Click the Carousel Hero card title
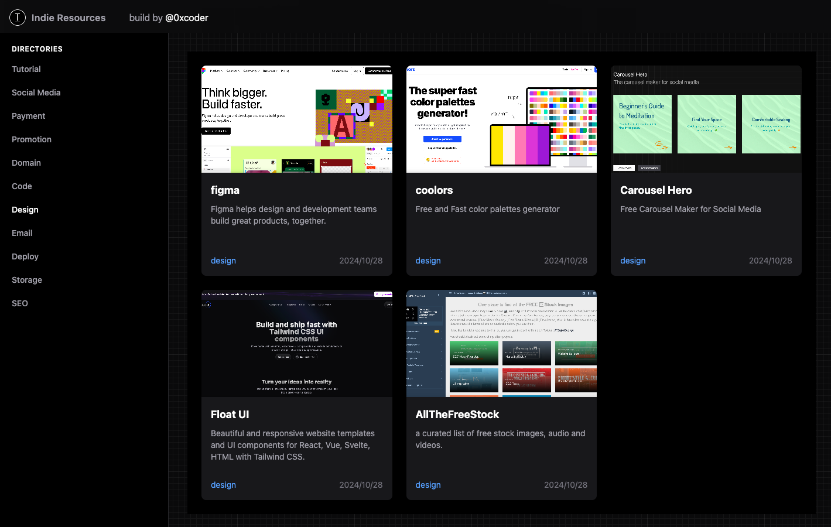This screenshot has height=527, width=831. (656, 190)
